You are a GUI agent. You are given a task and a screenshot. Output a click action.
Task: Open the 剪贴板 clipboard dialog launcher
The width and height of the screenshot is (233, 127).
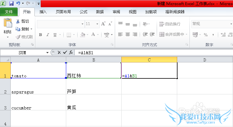(32, 45)
